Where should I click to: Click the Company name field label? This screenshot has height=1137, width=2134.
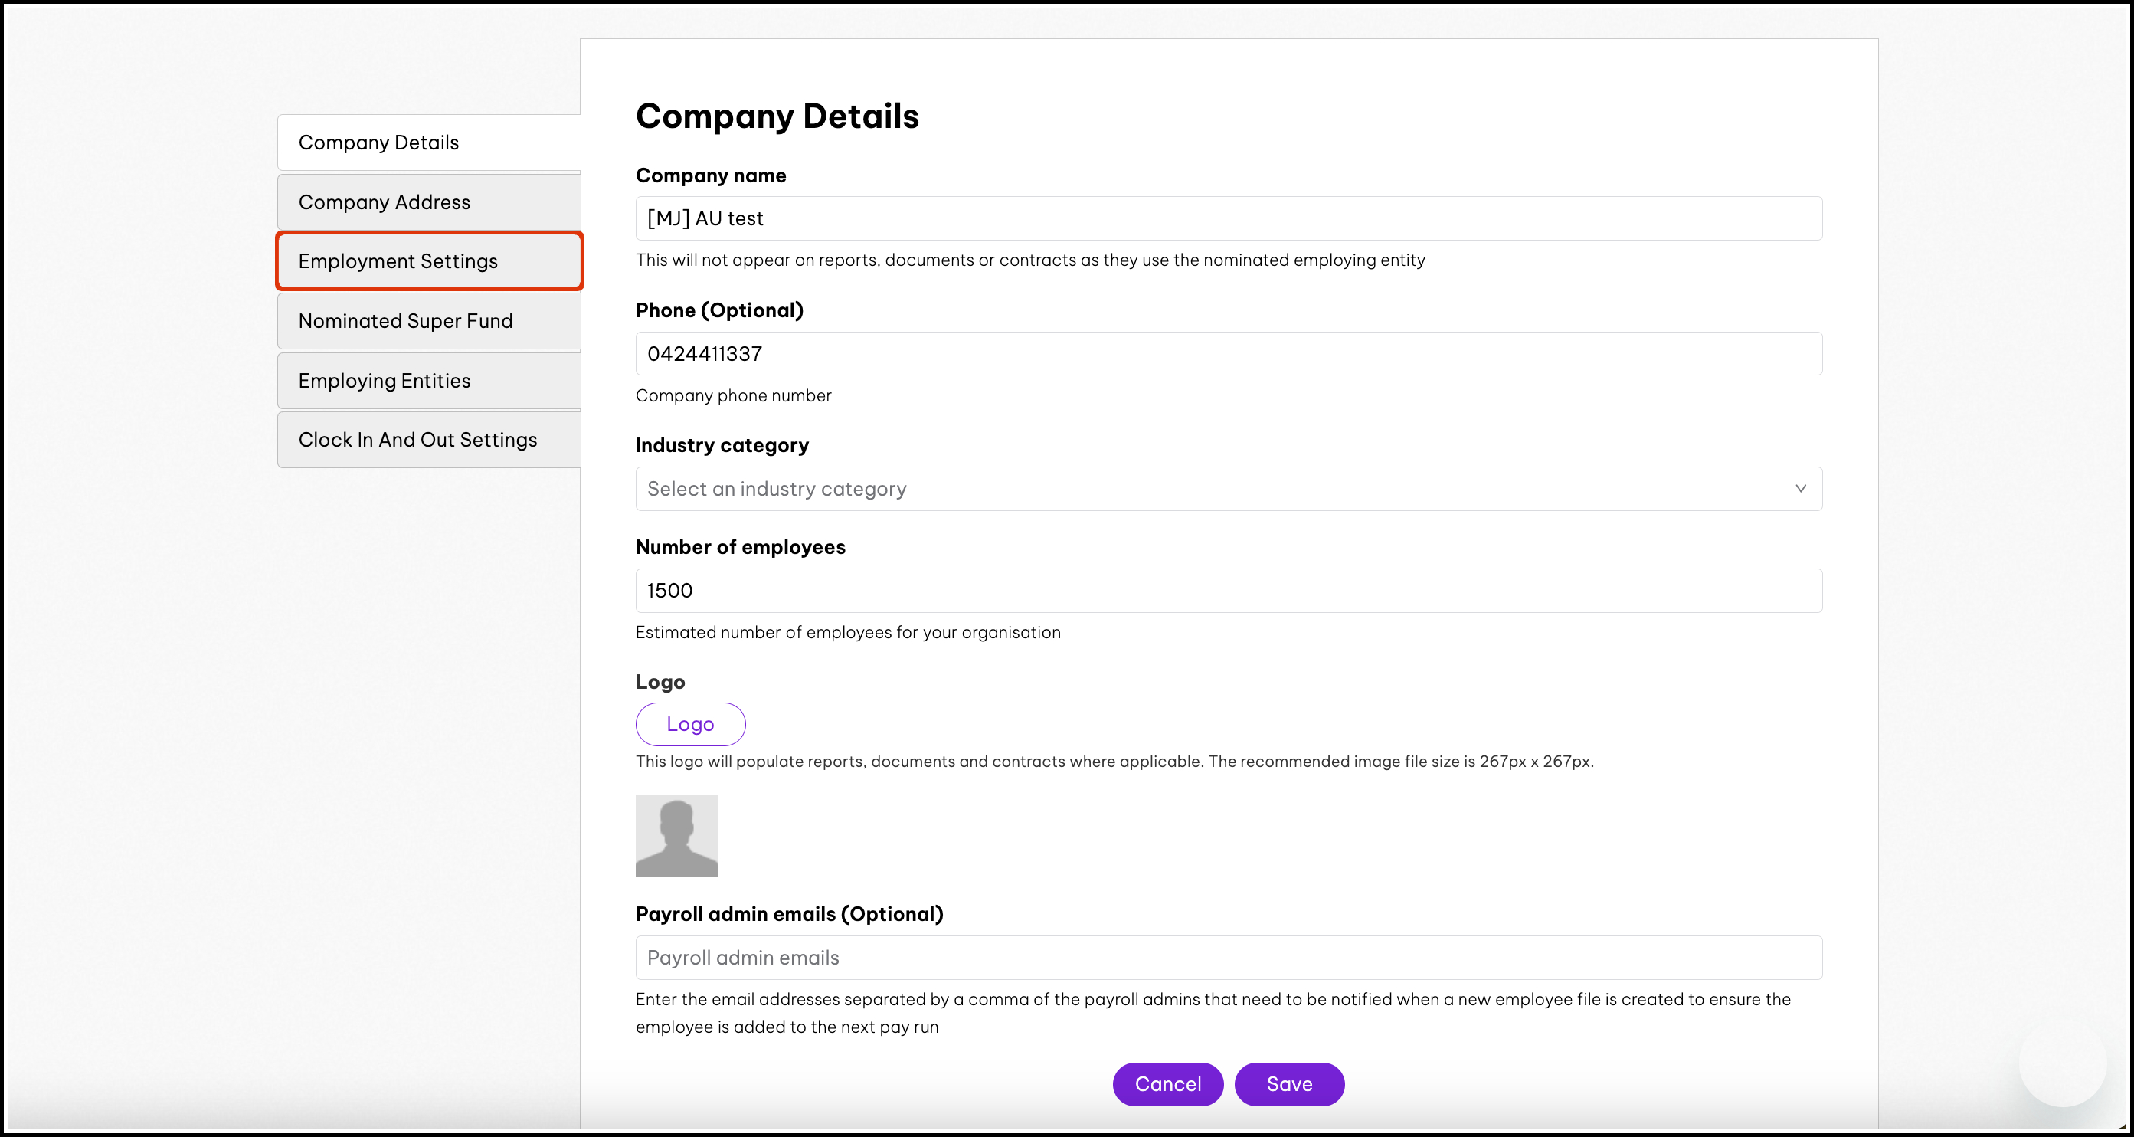(710, 175)
